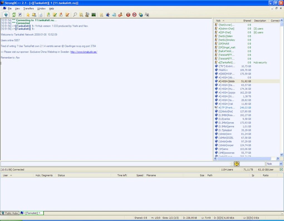
Task: Switch to the Public Hubs tab
Action: (x=10, y=213)
